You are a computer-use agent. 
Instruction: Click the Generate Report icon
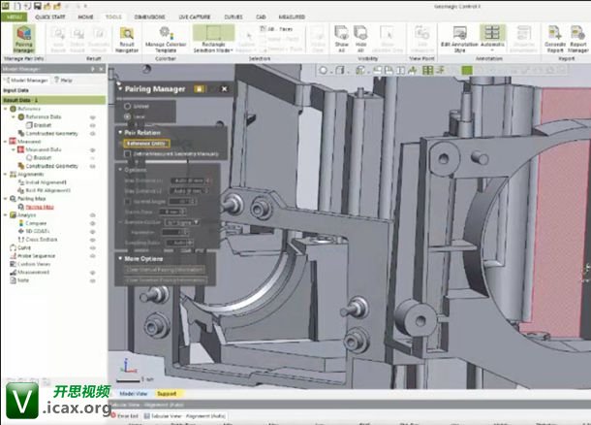(x=556, y=40)
